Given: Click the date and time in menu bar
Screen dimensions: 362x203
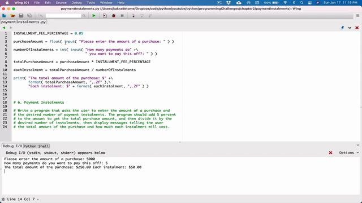Looking at the screenshot, I should (x=341, y=2).
